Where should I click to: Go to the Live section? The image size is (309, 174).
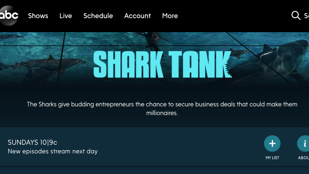point(66,16)
